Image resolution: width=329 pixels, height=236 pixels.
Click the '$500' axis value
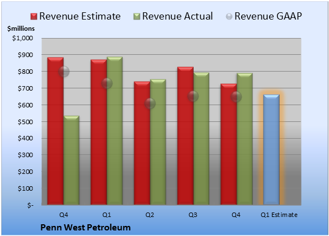tap(25, 122)
